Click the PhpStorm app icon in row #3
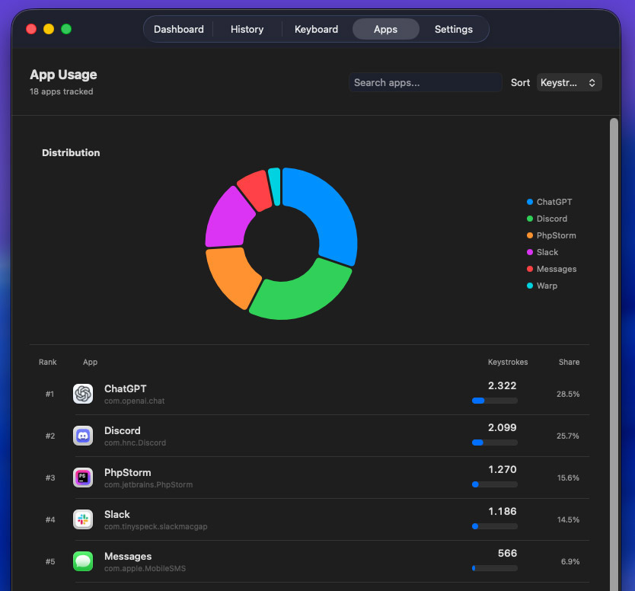This screenshot has height=591, width=635. pyautogui.click(x=83, y=478)
